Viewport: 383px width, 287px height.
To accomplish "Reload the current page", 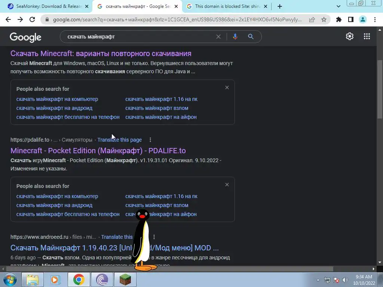I will coord(32,19).
